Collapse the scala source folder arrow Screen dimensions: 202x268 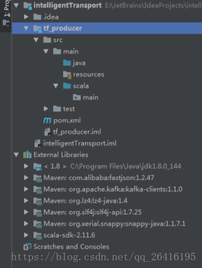56,86
